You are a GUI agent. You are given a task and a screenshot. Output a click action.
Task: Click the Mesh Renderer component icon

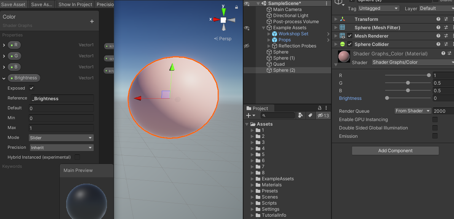tap(342, 36)
